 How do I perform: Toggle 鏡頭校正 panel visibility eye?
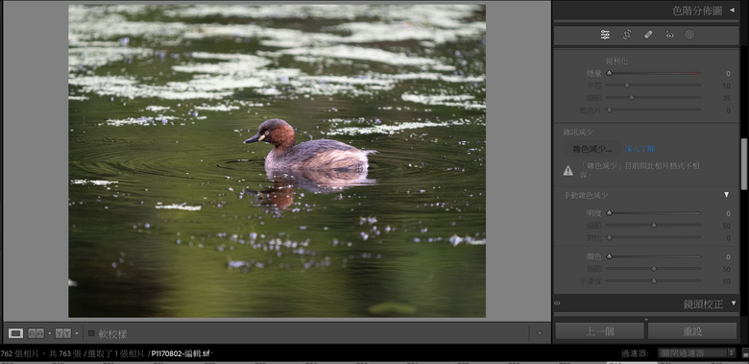[557, 303]
